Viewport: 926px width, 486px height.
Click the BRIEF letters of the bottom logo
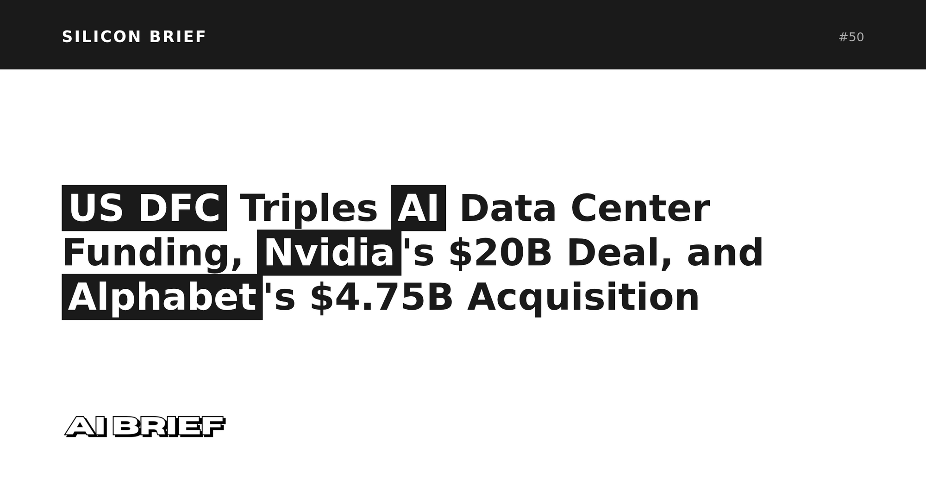click(169, 426)
